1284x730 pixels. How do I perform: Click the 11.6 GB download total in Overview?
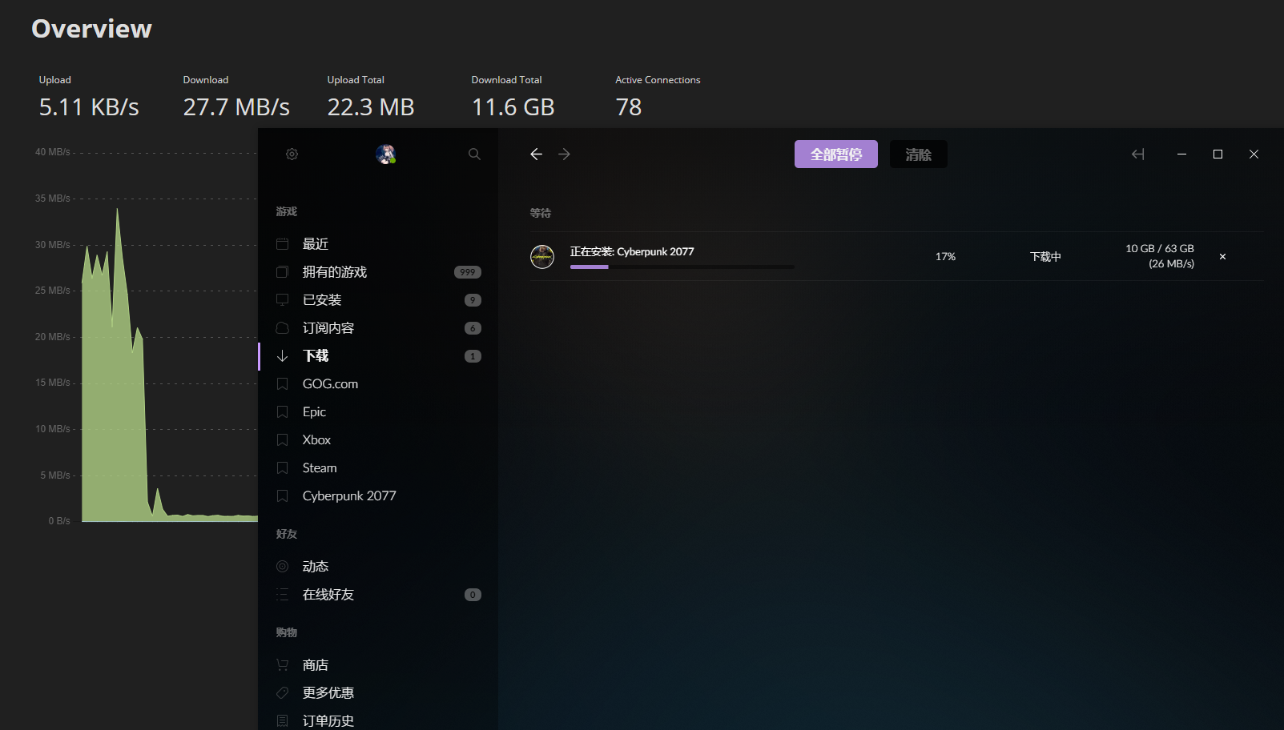click(x=513, y=107)
